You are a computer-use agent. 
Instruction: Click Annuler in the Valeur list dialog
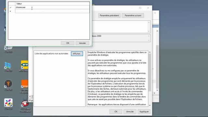82,43
